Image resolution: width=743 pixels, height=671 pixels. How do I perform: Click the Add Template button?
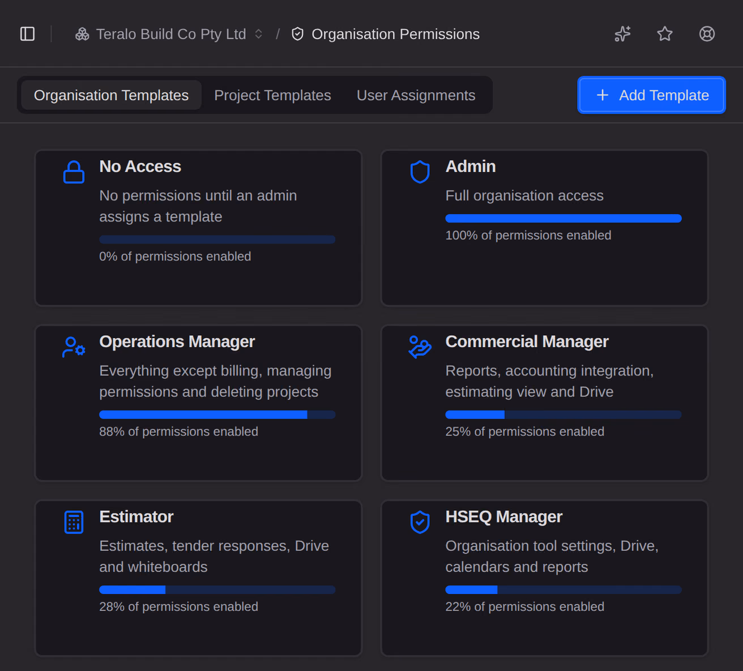pyautogui.click(x=651, y=95)
